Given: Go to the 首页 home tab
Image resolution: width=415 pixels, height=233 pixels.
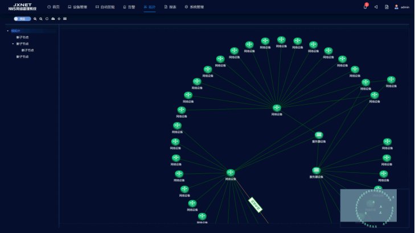Looking at the screenshot, I should click(54, 7).
